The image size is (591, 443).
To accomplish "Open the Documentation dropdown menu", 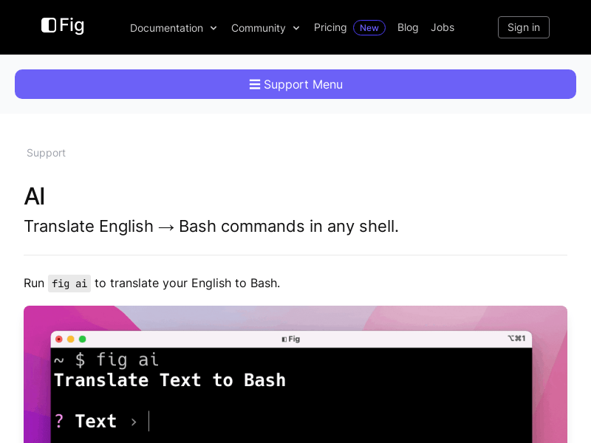I will tap(174, 28).
